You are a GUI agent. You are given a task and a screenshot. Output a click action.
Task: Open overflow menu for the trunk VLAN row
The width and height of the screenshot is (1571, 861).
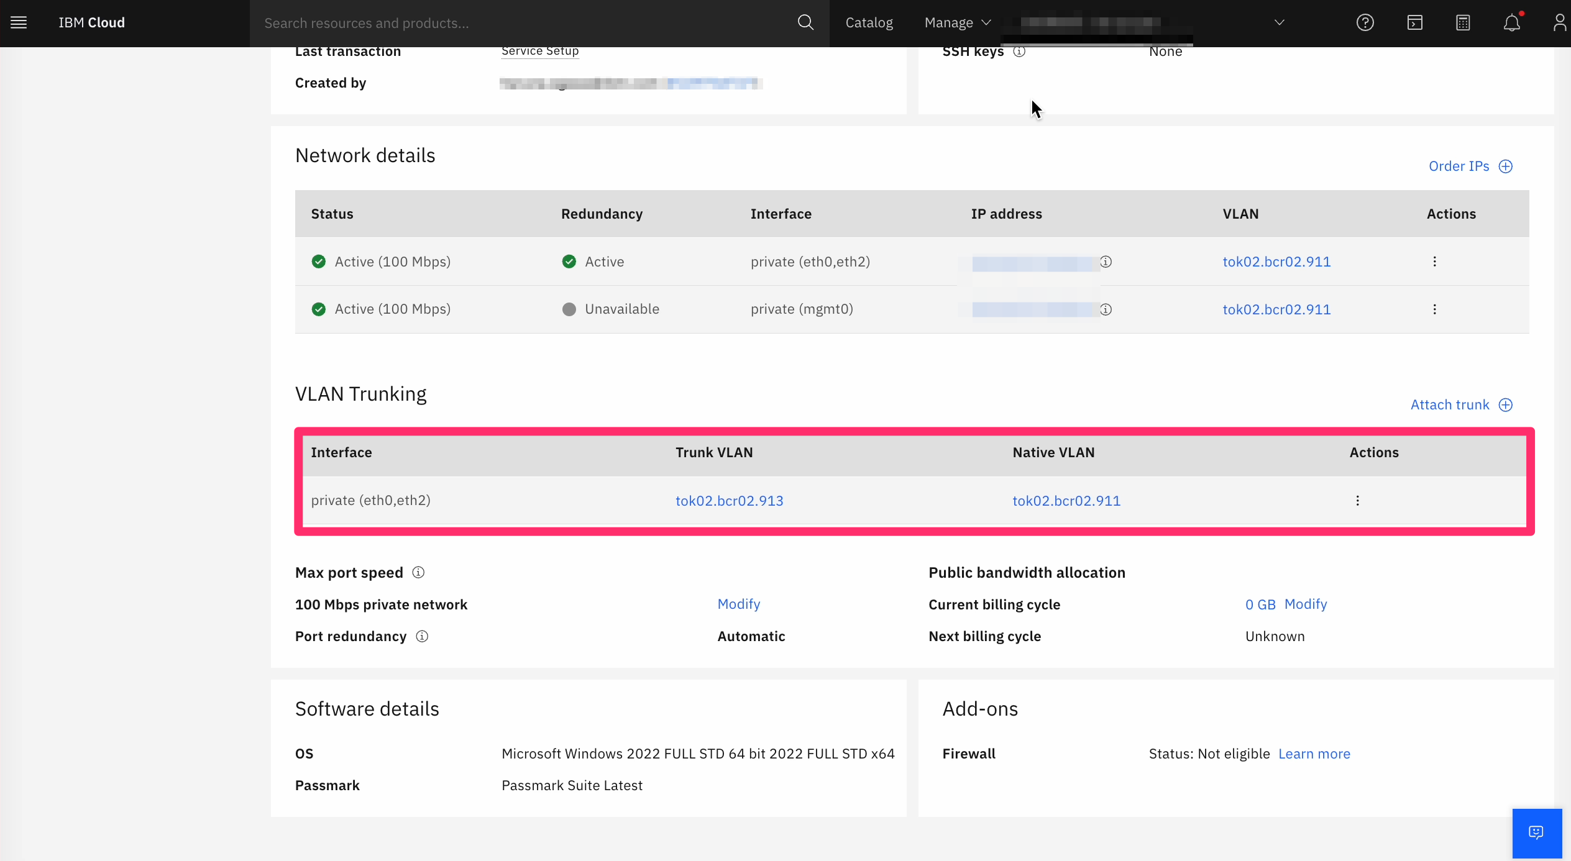[1357, 501]
